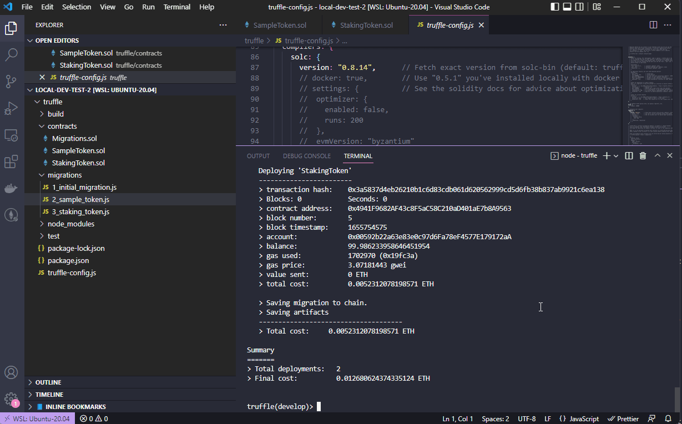Split the terminal panel
Screen dimensions: 682x424
(x=629, y=156)
